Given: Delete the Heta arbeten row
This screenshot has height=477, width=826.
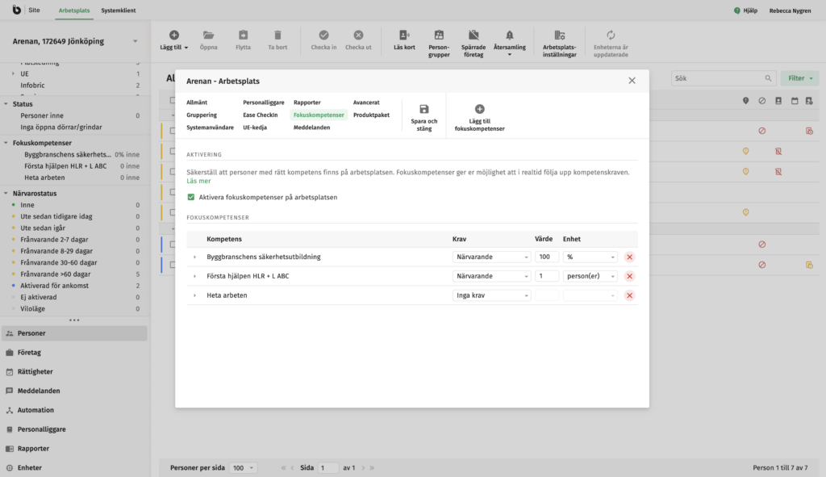Looking at the screenshot, I should pos(629,295).
